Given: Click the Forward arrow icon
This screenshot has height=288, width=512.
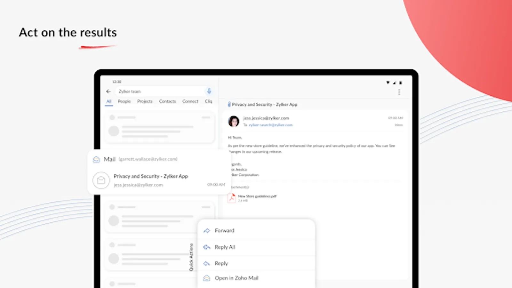Looking at the screenshot, I should pos(207,230).
